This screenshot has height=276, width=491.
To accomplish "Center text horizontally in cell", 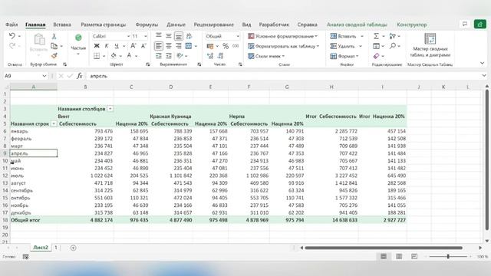I will [x=169, y=46].
